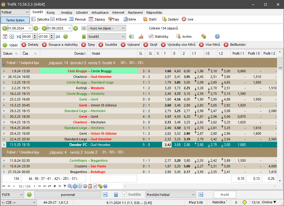Click the Profit button in the filter bar
Image resolution: width=284 pixels, height=206 pixels.
(225, 195)
